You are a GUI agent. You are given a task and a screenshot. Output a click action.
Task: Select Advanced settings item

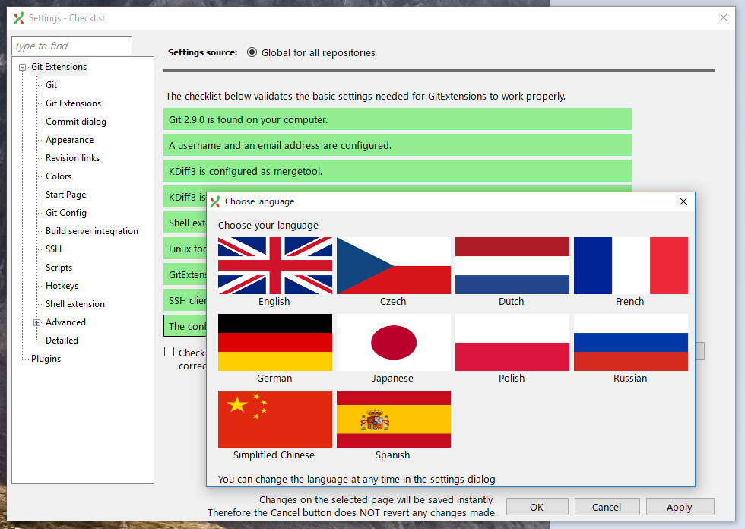click(65, 322)
